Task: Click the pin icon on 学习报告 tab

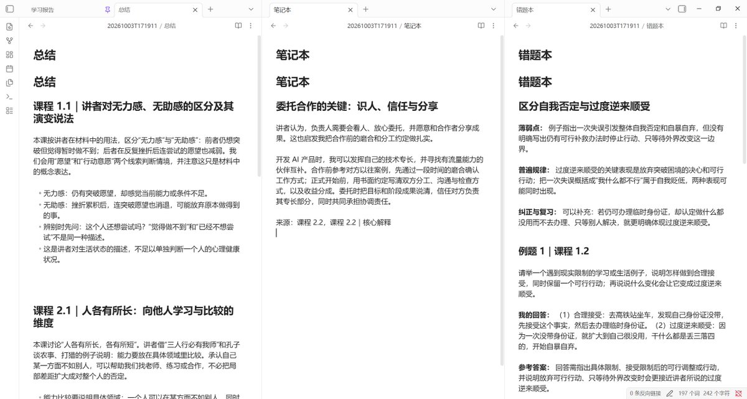Action: coord(108,9)
